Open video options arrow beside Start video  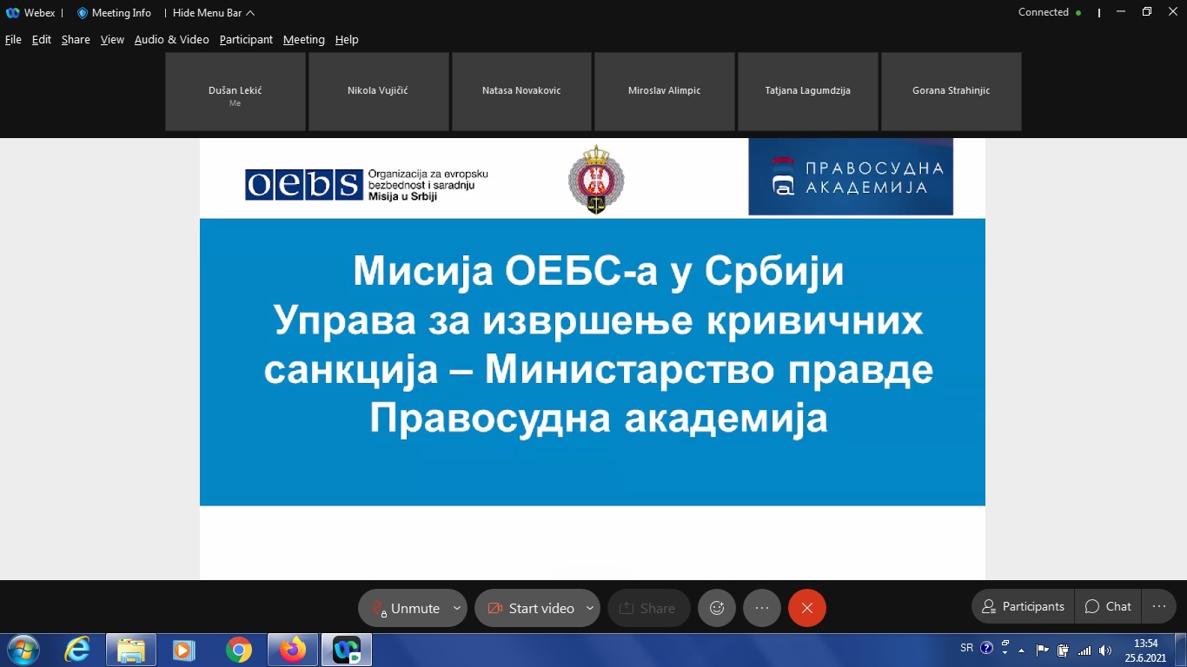[x=590, y=608]
